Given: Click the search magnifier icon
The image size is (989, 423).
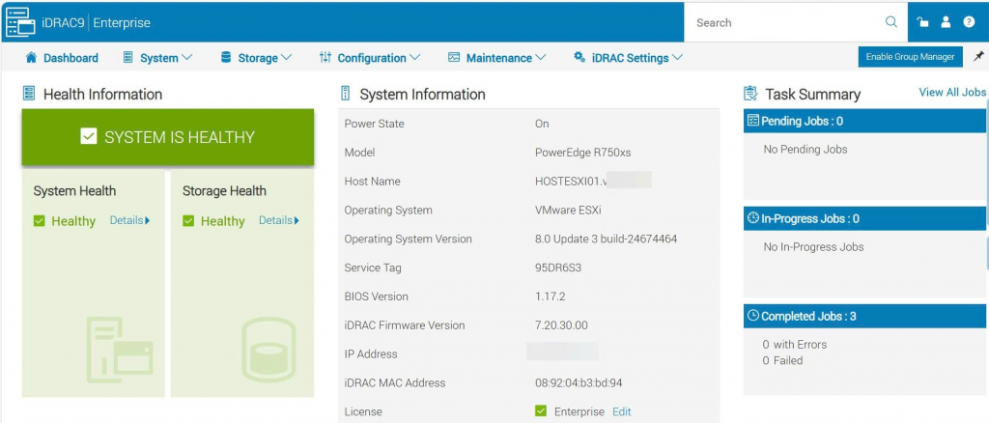Looking at the screenshot, I should [x=891, y=22].
